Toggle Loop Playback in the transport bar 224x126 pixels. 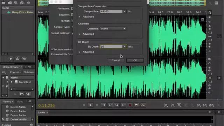136,105
